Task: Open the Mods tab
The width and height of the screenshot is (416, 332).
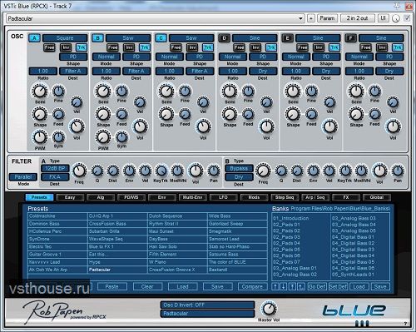Action: pyautogui.click(x=254, y=197)
